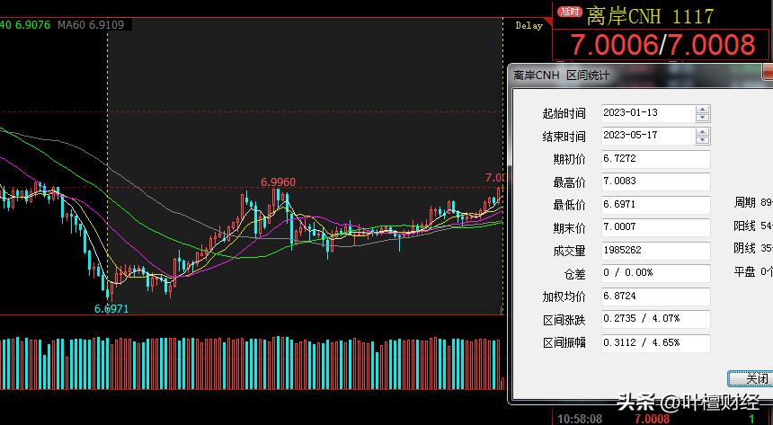Click the 7.0008 price in the status bar
The width and height of the screenshot is (773, 425).
tap(652, 419)
